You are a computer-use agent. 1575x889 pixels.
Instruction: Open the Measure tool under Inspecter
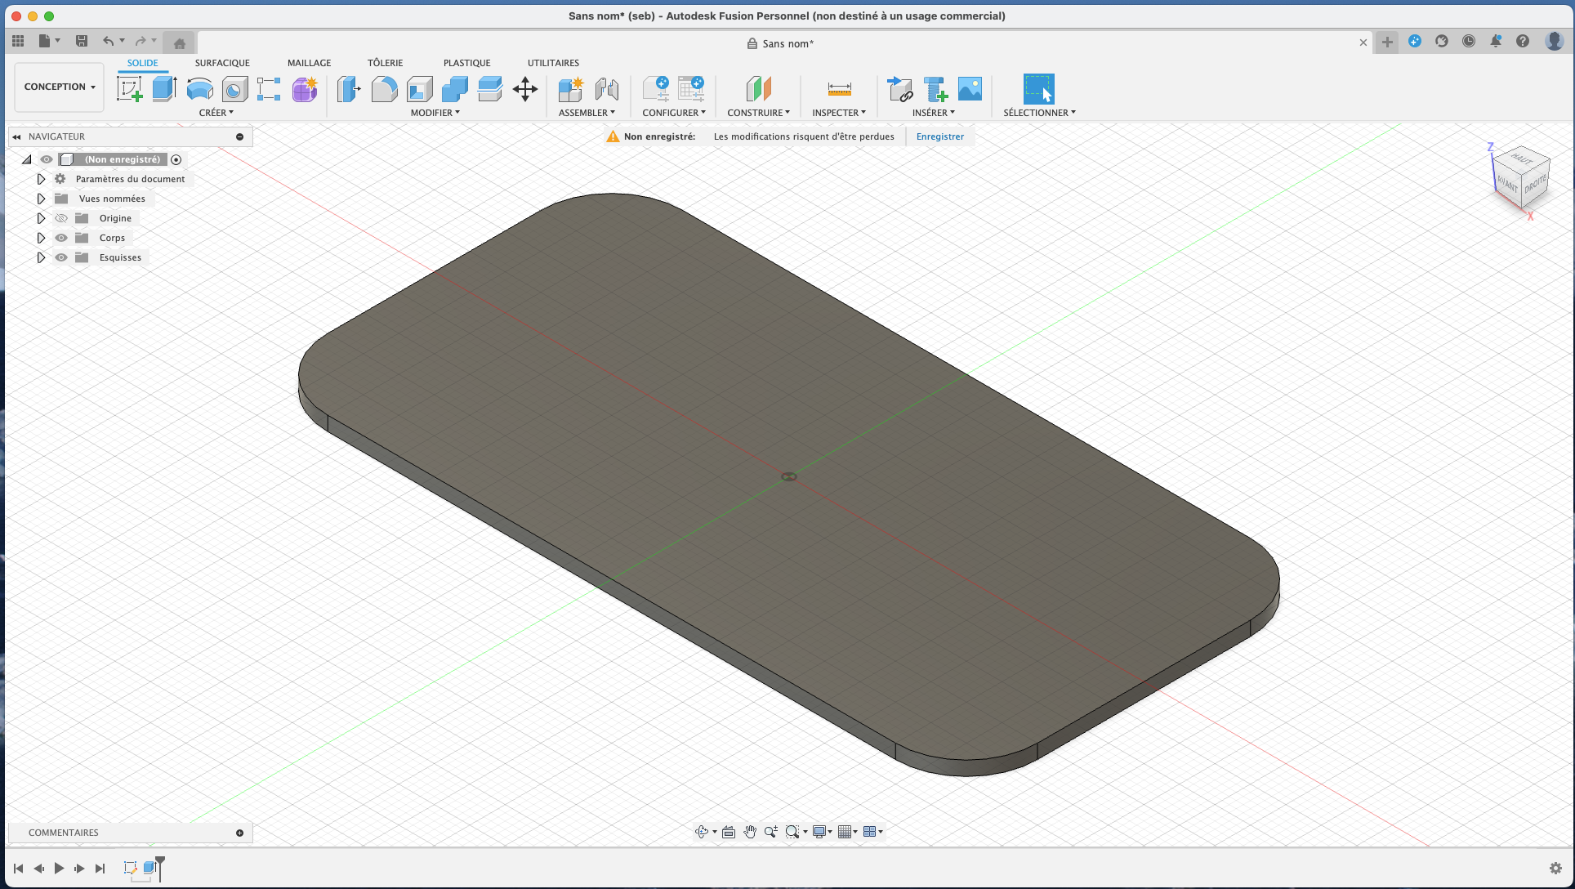pyautogui.click(x=839, y=88)
